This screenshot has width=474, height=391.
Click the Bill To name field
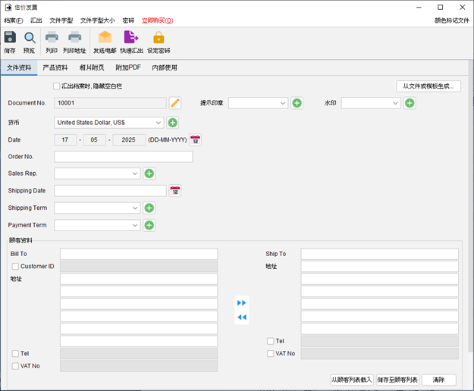139,254
